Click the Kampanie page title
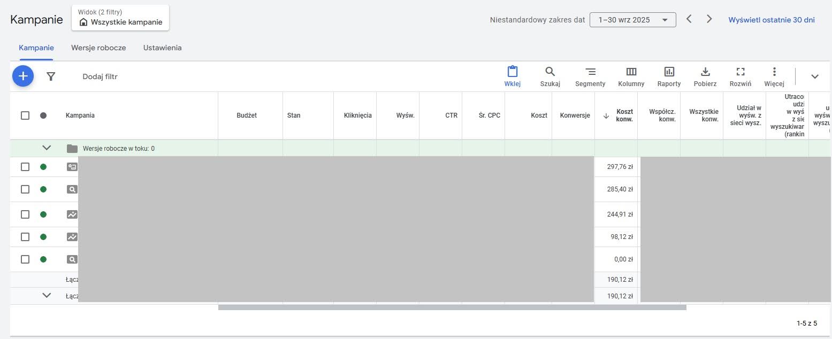Image resolution: width=832 pixels, height=339 pixels. pos(36,20)
